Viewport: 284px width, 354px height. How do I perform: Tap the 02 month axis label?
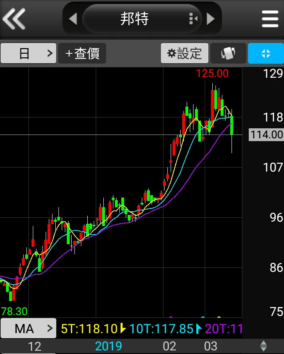(x=169, y=346)
